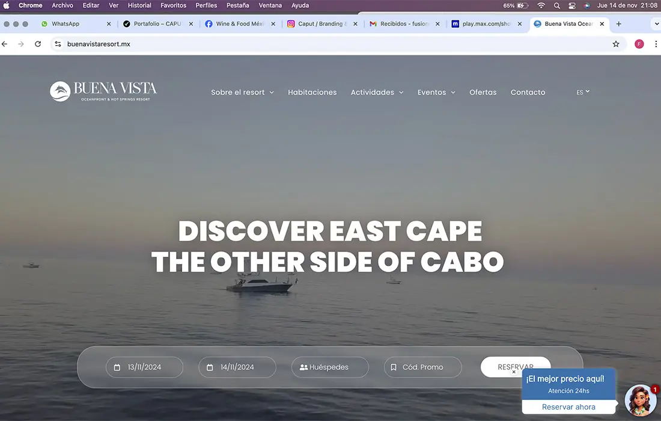The image size is (661, 421).
Task: Open a new browser tab
Action: point(619,24)
